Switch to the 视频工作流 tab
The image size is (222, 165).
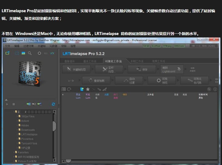pyautogui.click(x=159, y=61)
